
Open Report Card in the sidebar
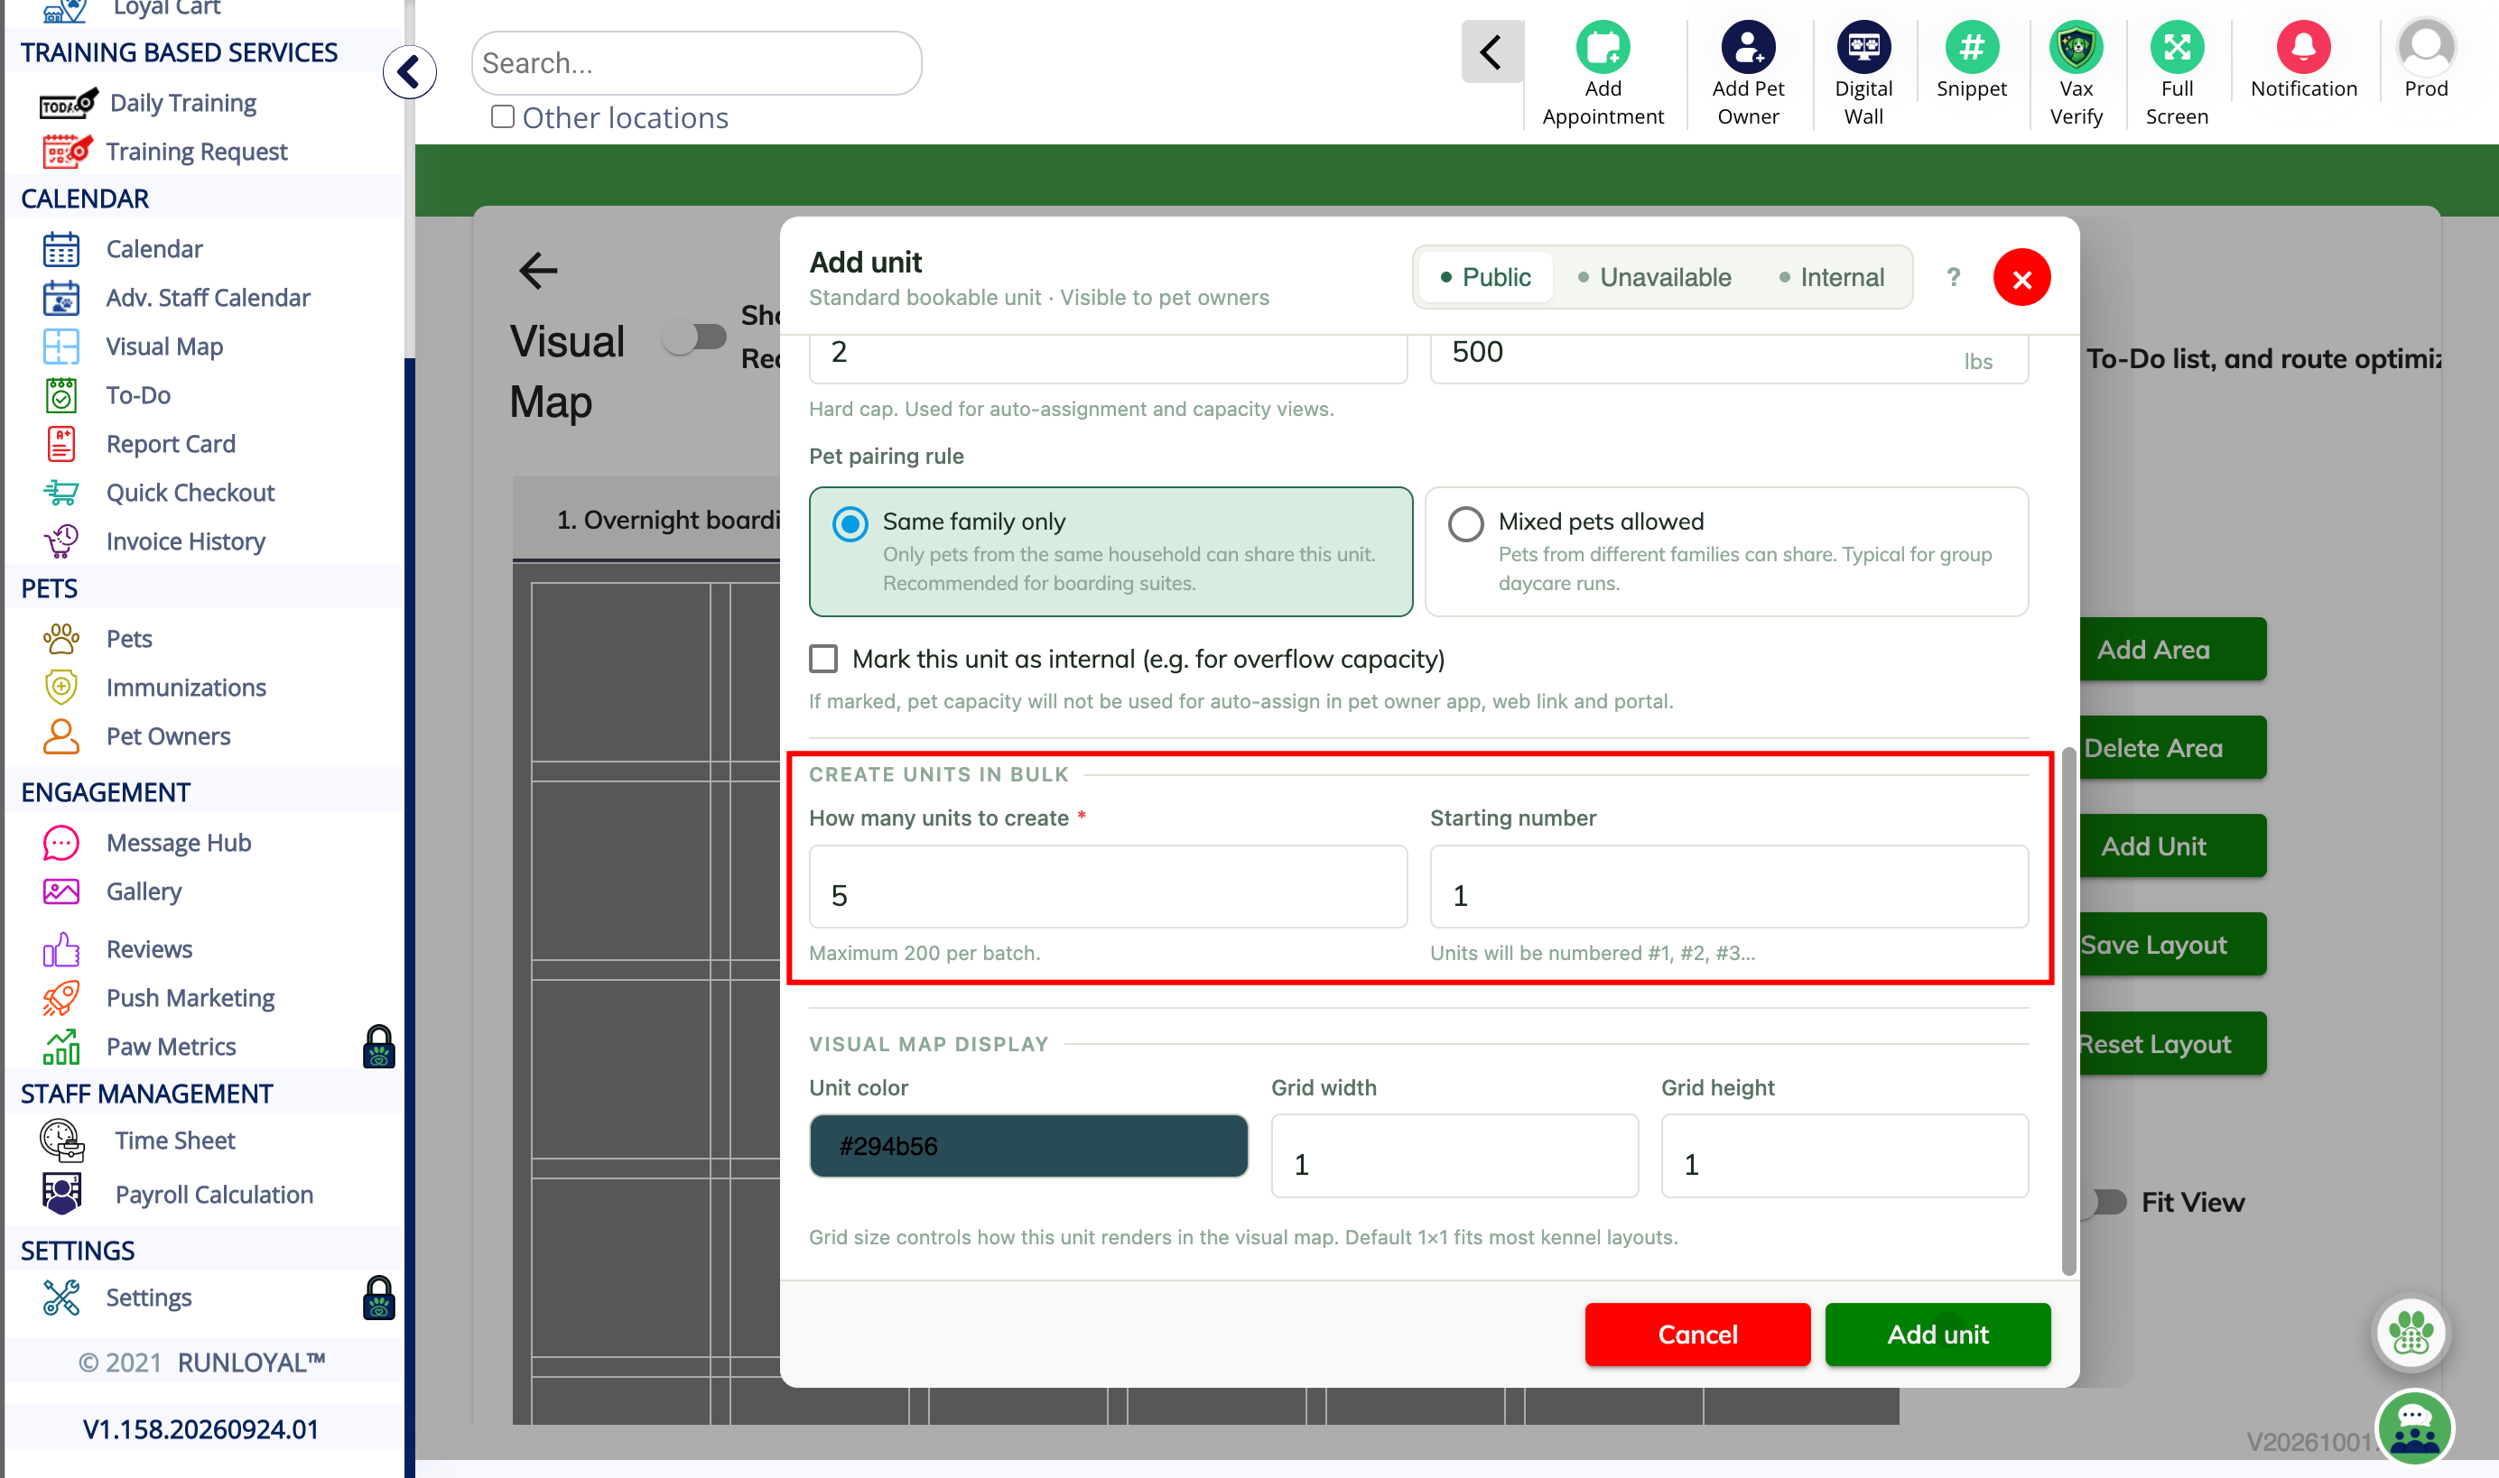click(x=171, y=443)
